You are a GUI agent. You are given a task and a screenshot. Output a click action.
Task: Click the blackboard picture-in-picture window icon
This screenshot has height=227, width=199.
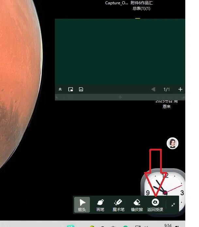71,89
